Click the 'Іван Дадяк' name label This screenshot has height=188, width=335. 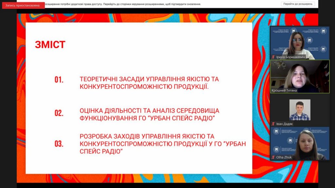(284, 124)
